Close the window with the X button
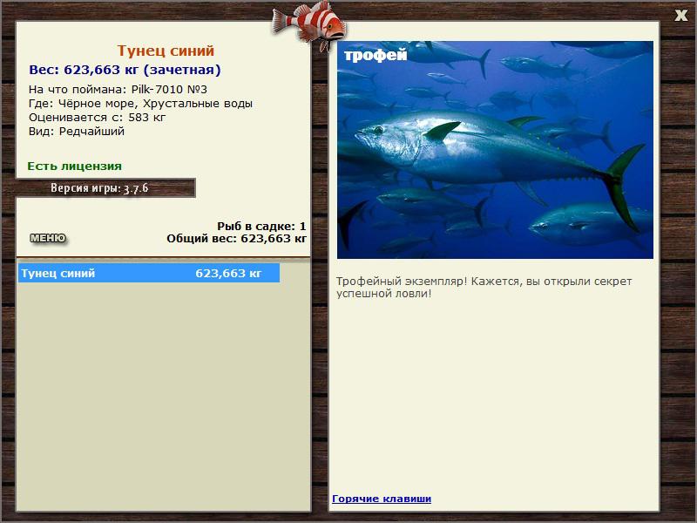The width and height of the screenshot is (697, 523). (x=680, y=16)
